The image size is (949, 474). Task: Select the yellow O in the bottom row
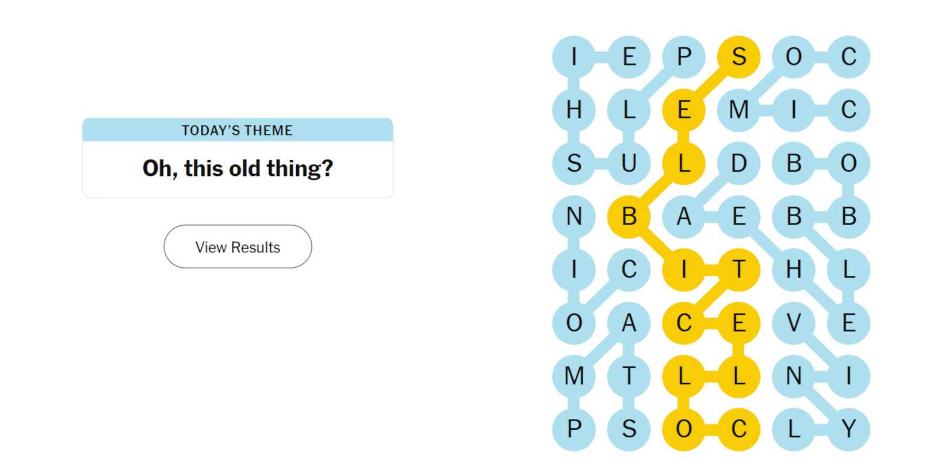[x=684, y=429]
